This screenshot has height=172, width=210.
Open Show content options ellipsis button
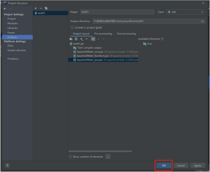pyautogui.click(x=108, y=156)
